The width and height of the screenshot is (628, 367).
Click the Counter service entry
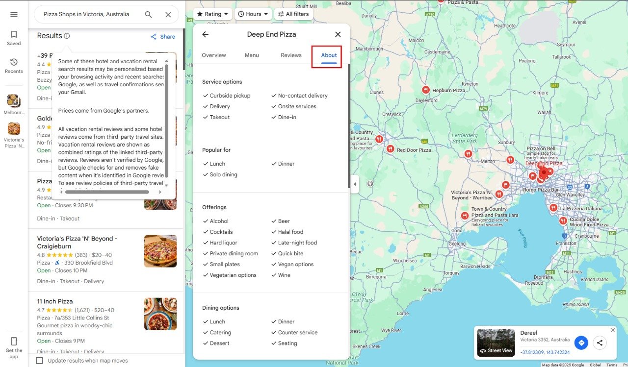pyautogui.click(x=294, y=332)
